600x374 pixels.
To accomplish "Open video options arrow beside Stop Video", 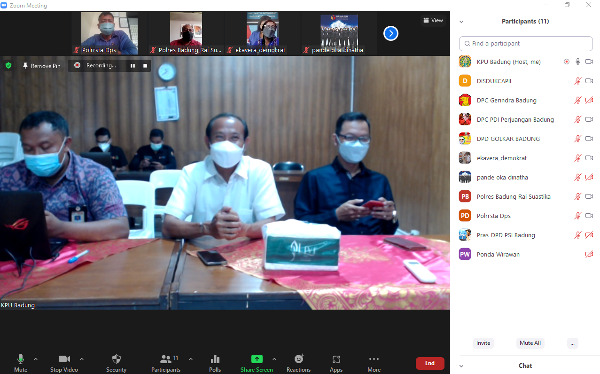I will click(82, 359).
